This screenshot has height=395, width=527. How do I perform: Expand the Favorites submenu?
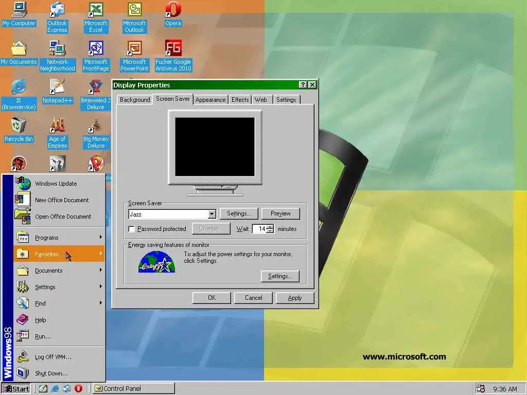pyautogui.click(x=59, y=254)
